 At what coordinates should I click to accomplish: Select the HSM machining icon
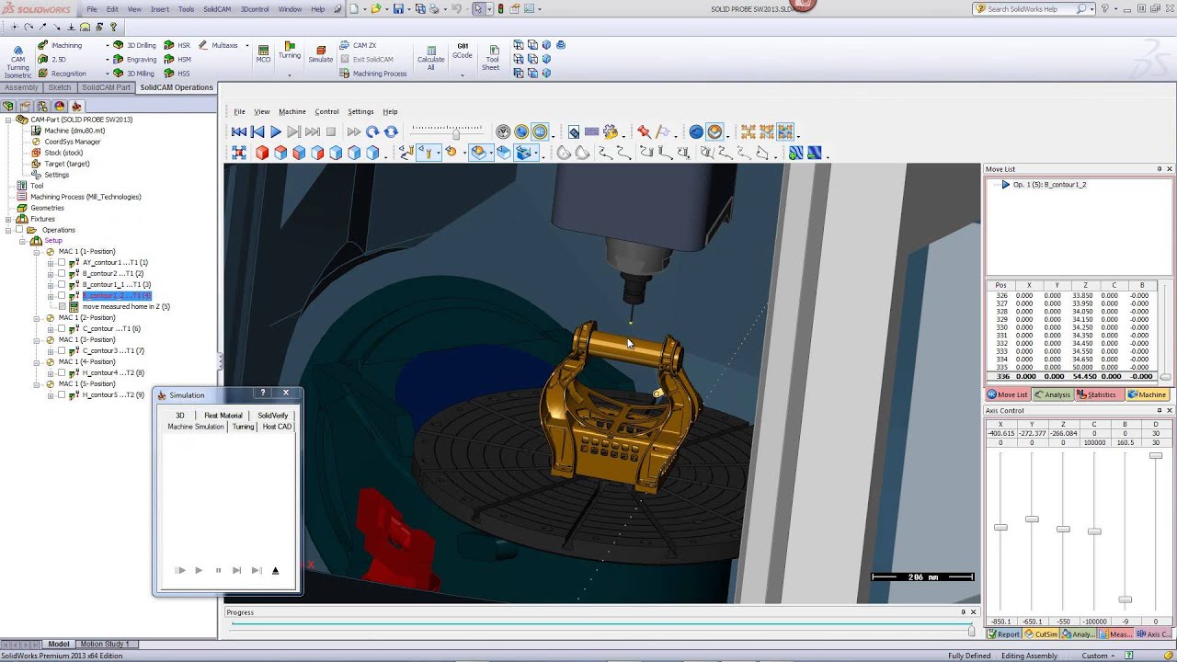coord(178,59)
